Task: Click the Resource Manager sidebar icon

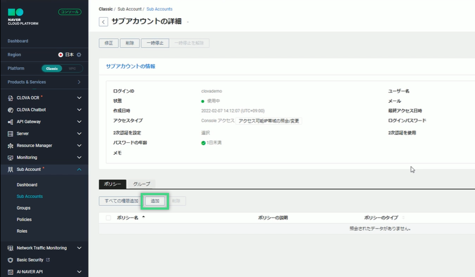Action: pyautogui.click(x=11, y=146)
